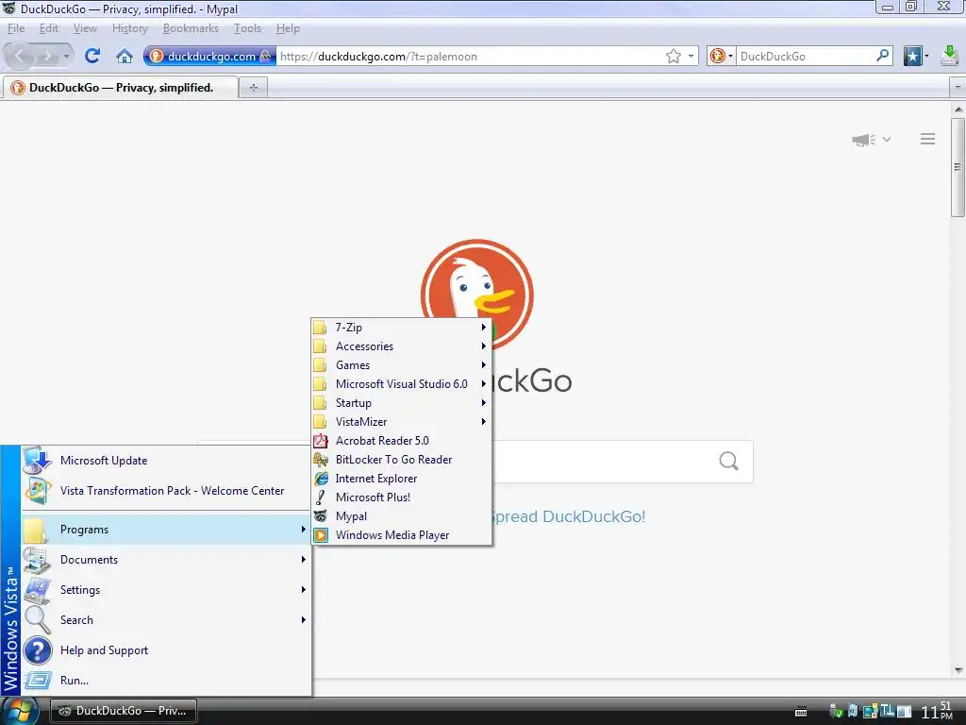Open Vista Transformation Pack Welcome Center

click(x=166, y=491)
